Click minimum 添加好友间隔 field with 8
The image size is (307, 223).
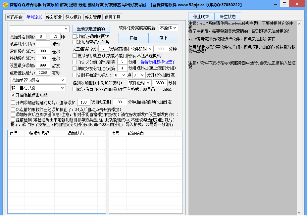(x=41, y=37)
